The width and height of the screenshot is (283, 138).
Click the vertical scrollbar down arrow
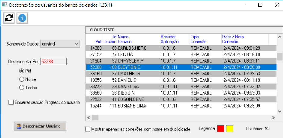tap(280, 111)
